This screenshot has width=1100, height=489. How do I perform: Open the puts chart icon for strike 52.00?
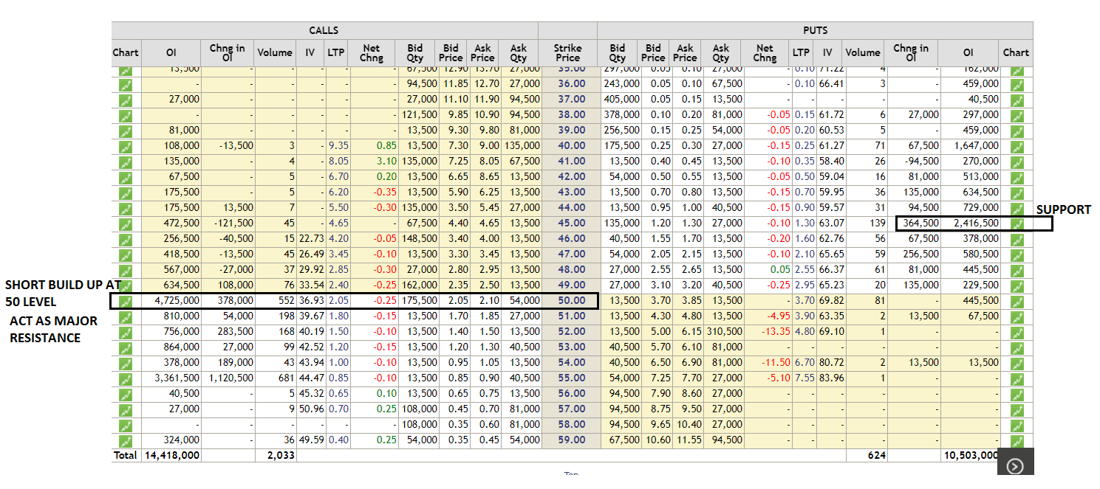coord(1016,331)
